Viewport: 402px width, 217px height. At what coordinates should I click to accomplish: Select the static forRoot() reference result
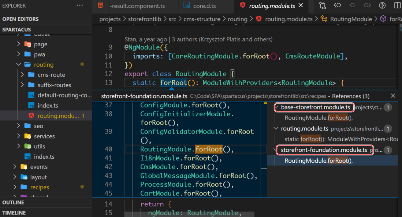point(341,139)
